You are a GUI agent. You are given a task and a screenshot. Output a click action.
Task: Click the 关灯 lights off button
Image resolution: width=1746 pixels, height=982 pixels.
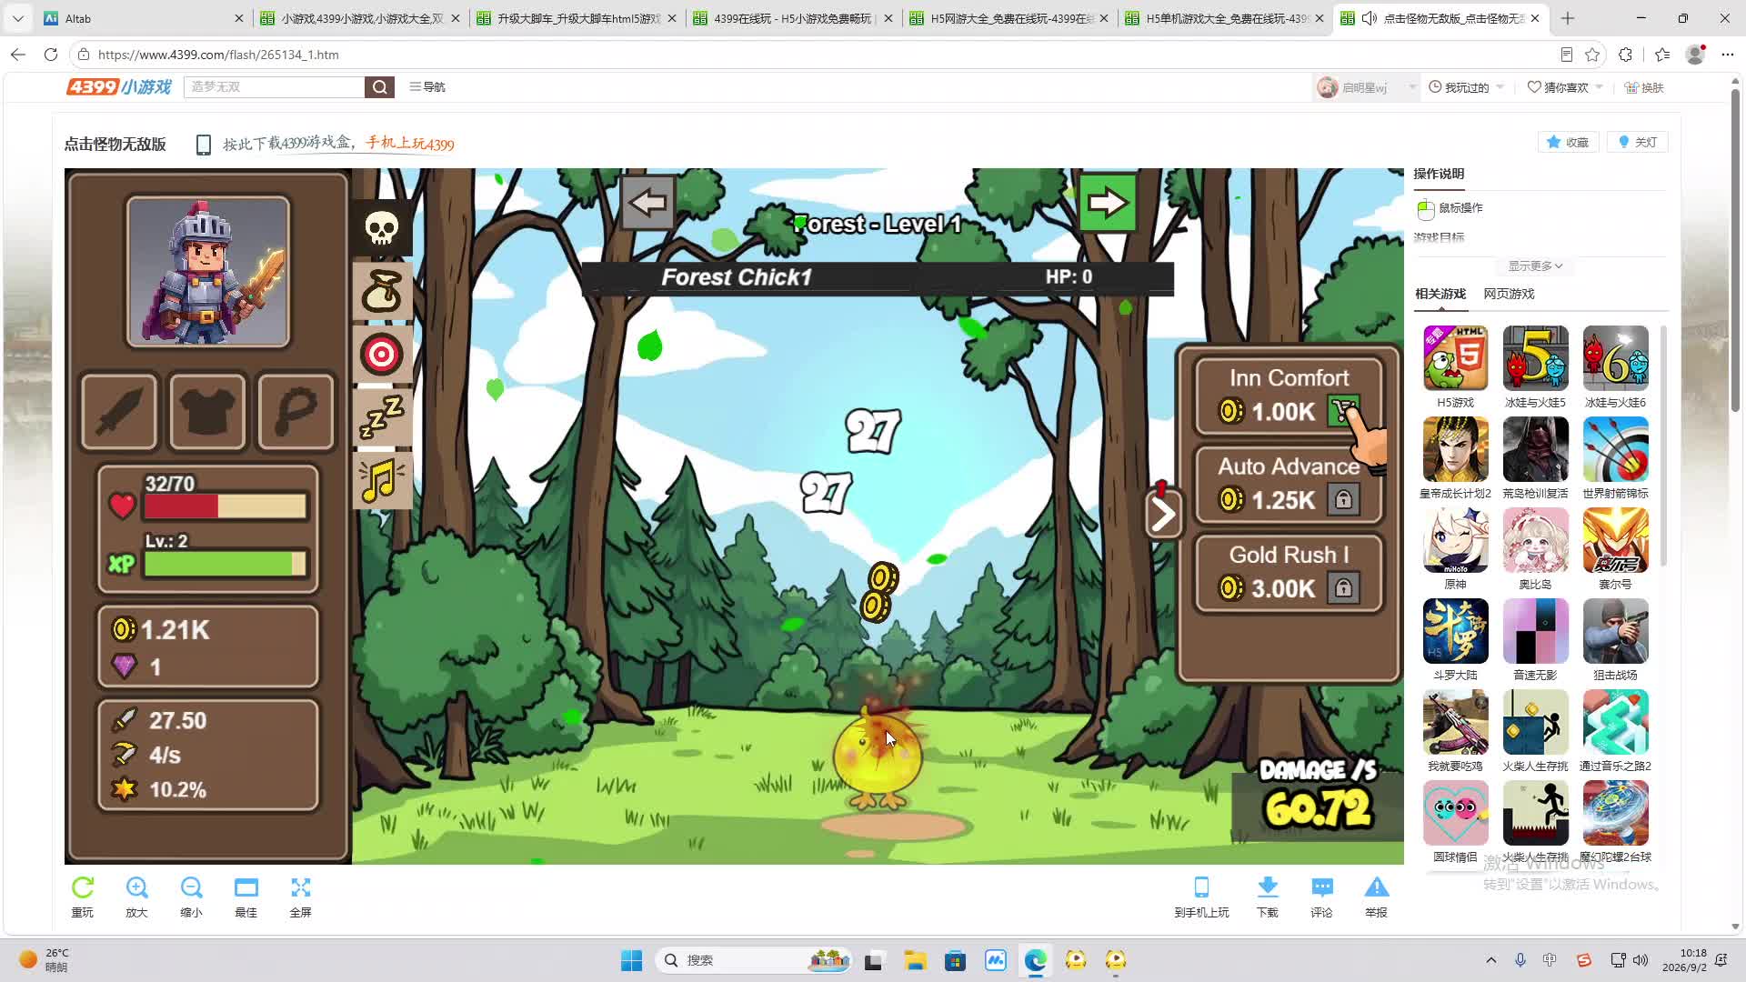coord(1638,142)
